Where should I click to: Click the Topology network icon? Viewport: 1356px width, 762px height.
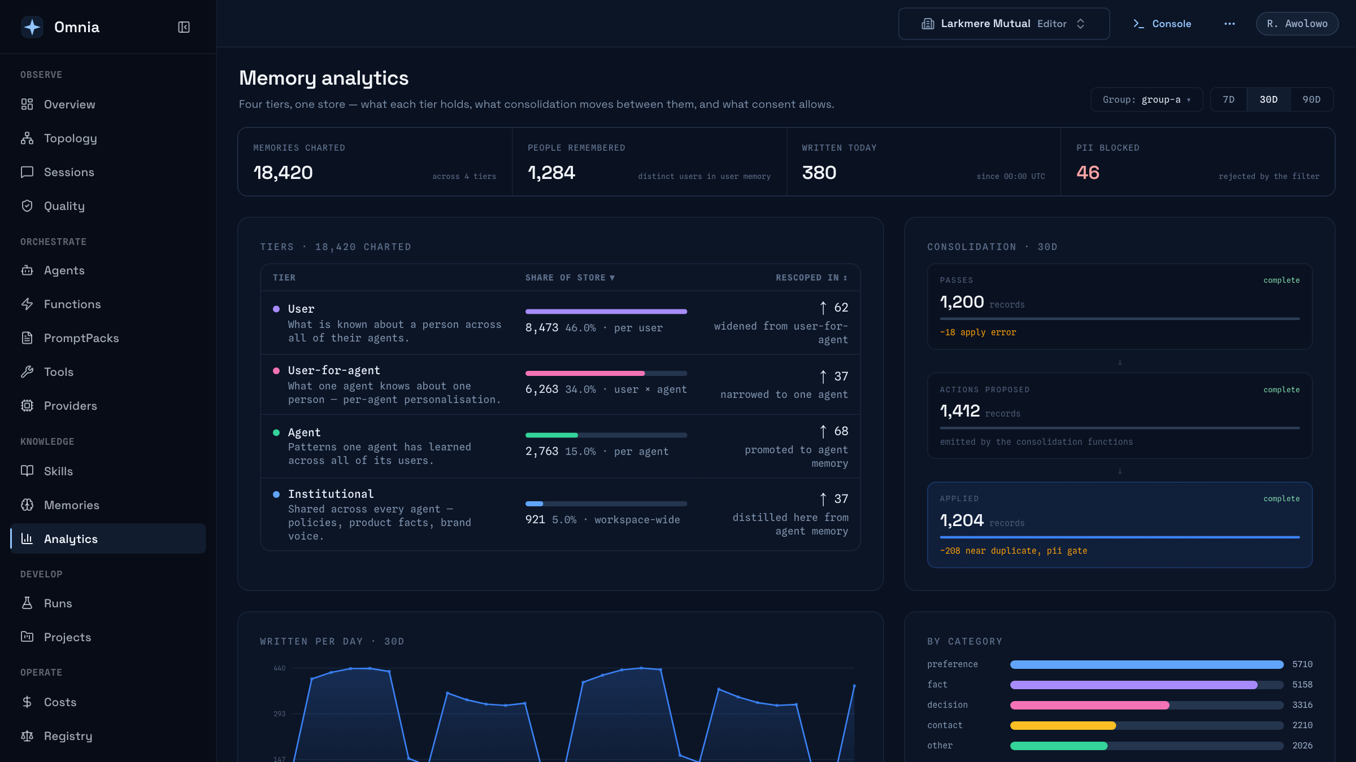(x=27, y=138)
